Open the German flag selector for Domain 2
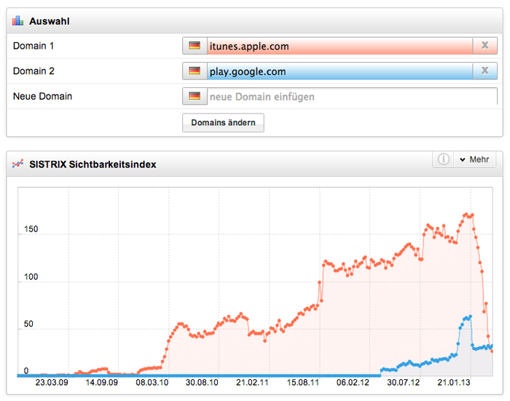Screen dimensions: 510x401 (195, 71)
